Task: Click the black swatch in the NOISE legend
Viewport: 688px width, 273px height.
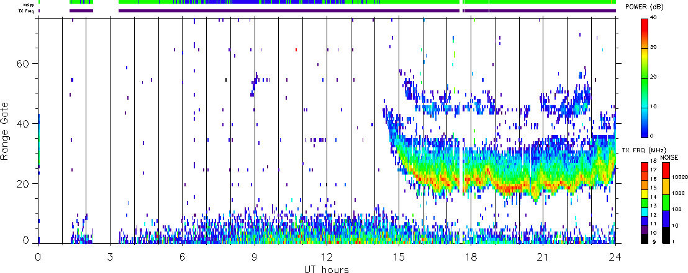Action: pyautogui.click(x=666, y=235)
